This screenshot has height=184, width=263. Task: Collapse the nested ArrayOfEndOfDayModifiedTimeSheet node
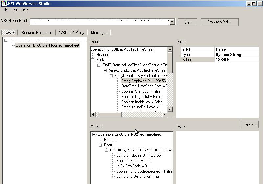click(111, 76)
